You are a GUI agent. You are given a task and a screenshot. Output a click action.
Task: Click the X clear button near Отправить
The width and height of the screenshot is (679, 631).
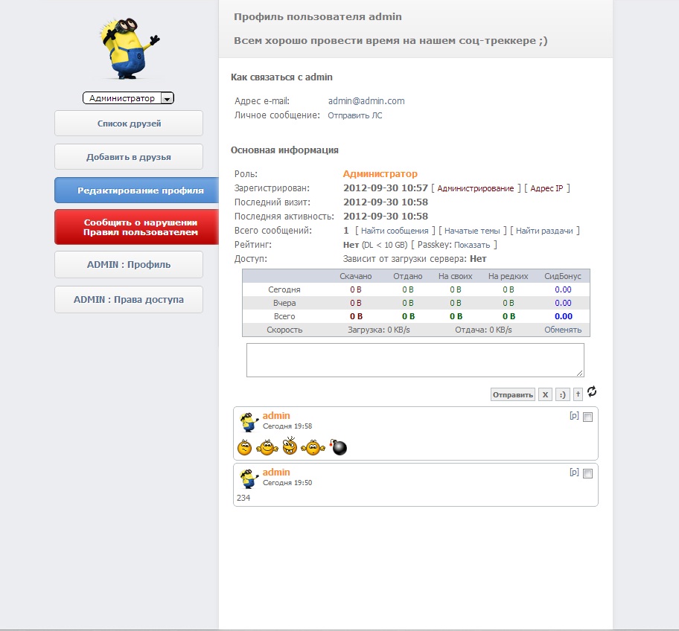(545, 395)
